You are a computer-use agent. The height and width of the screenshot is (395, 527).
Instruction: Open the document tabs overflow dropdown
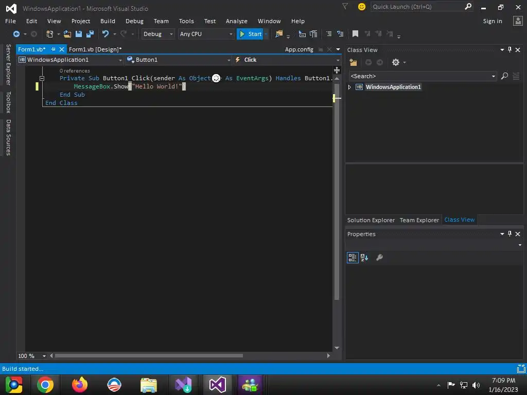pyautogui.click(x=338, y=50)
